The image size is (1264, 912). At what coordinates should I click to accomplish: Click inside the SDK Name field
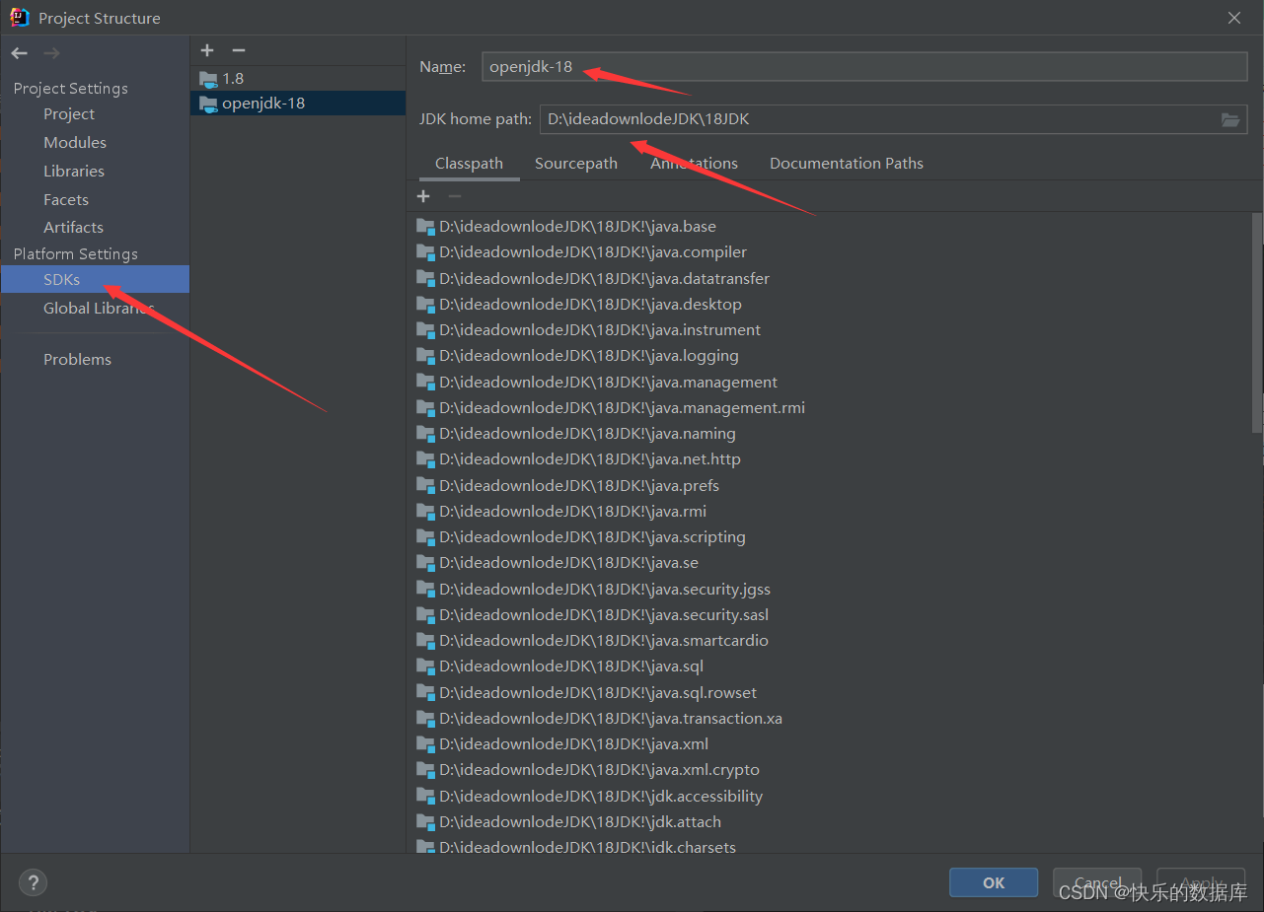tap(864, 67)
